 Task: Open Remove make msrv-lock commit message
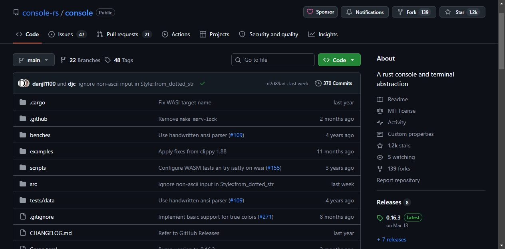[188, 119]
